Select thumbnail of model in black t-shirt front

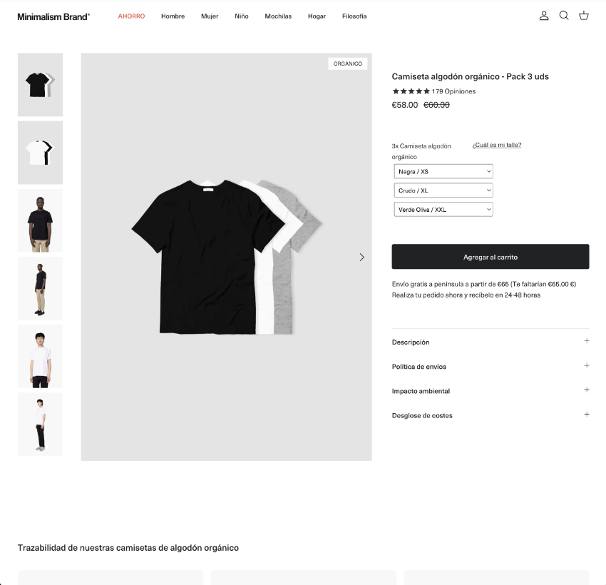coord(40,220)
